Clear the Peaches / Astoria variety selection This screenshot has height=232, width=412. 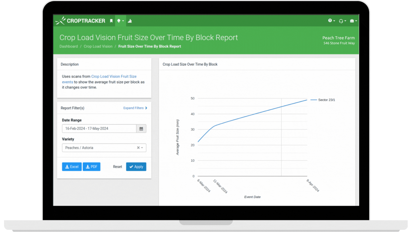point(138,148)
